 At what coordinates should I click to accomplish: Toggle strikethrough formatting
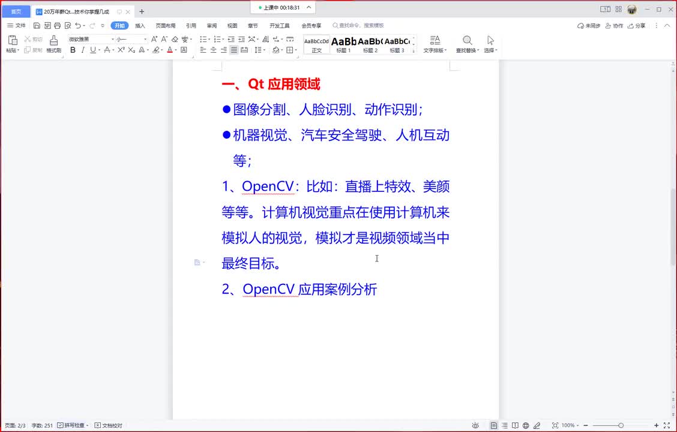[107, 50]
